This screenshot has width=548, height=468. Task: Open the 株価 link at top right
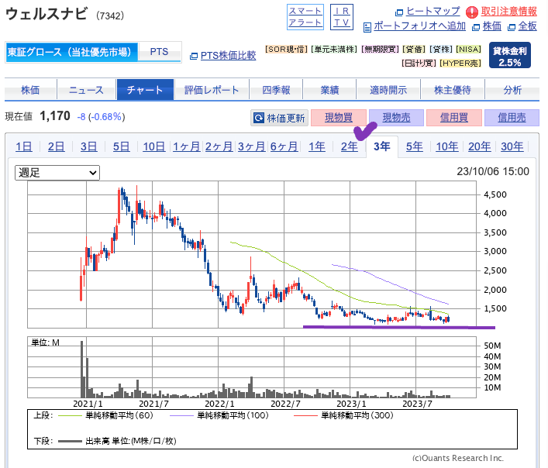click(492, 26)
